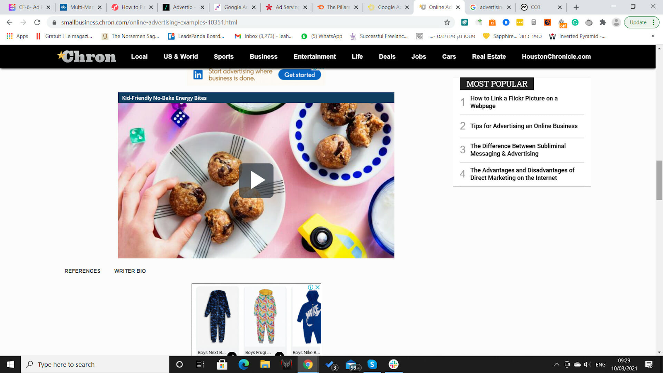Switch to the "The Pillars" tab
Image resolution: width=663 pixels, height=373 pixels.
tap(338, 7)
